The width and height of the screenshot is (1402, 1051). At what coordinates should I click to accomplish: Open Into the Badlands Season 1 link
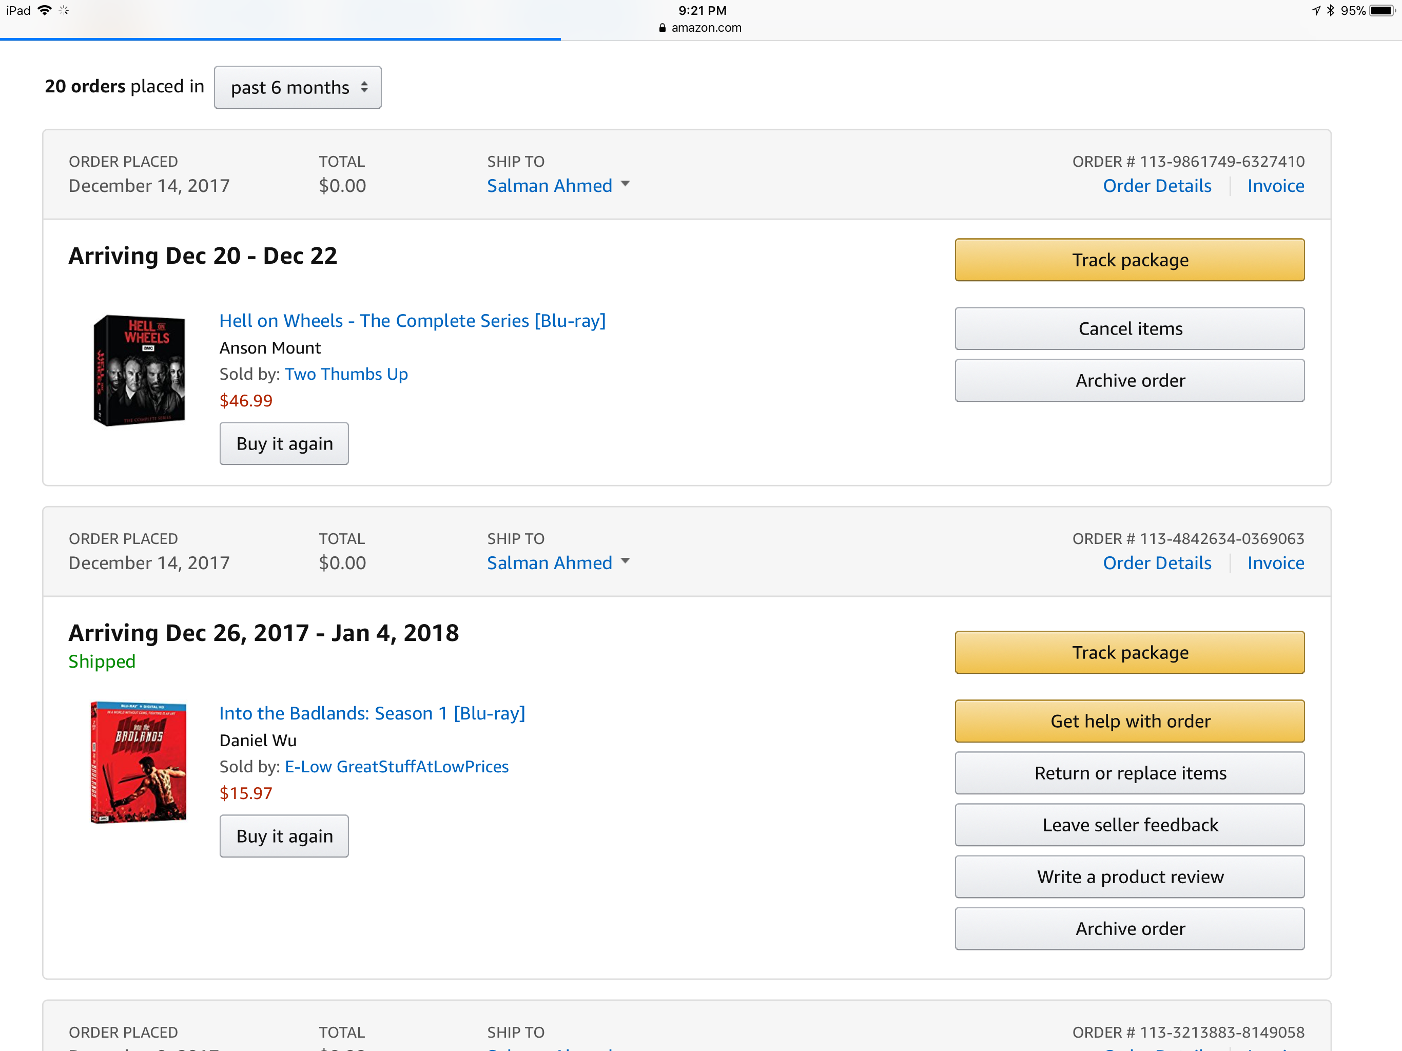click(x=372, y=714)
